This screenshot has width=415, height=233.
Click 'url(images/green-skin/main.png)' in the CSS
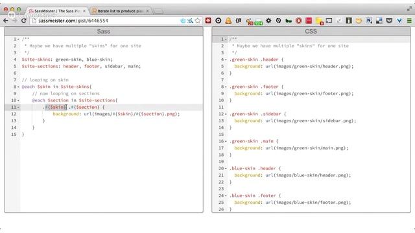point(305,148)
